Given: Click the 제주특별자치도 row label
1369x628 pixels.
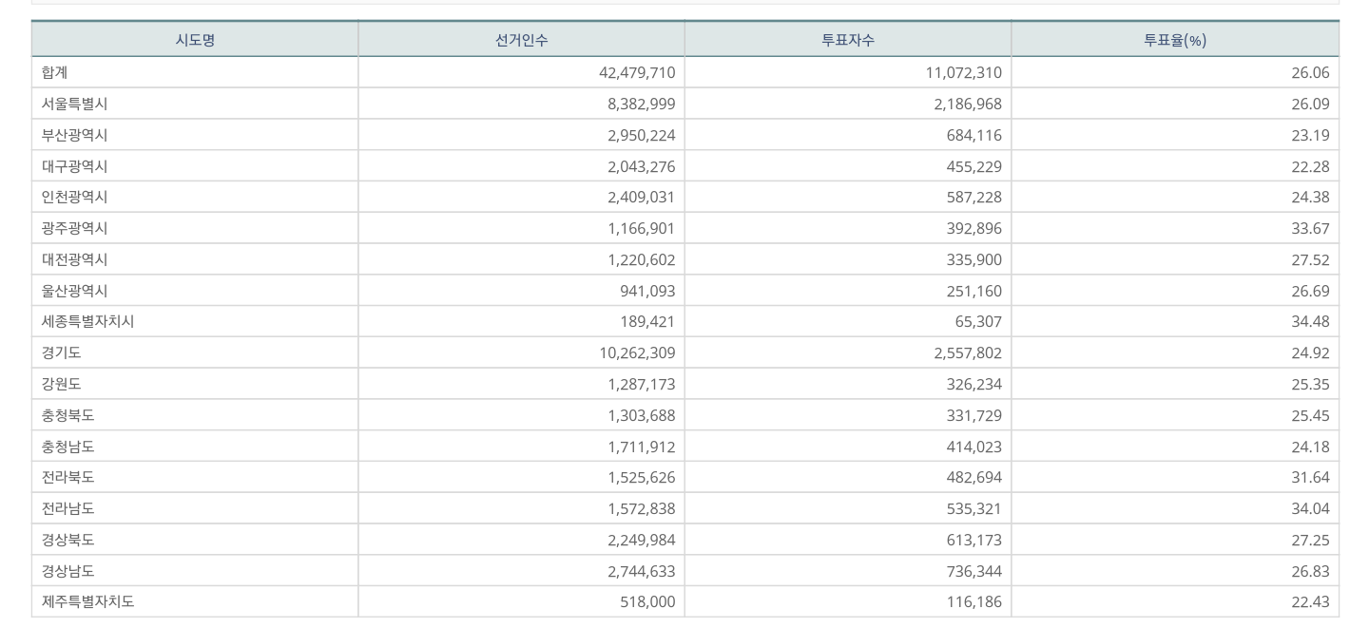Looking at the screenshot, I should pos(87,601).
